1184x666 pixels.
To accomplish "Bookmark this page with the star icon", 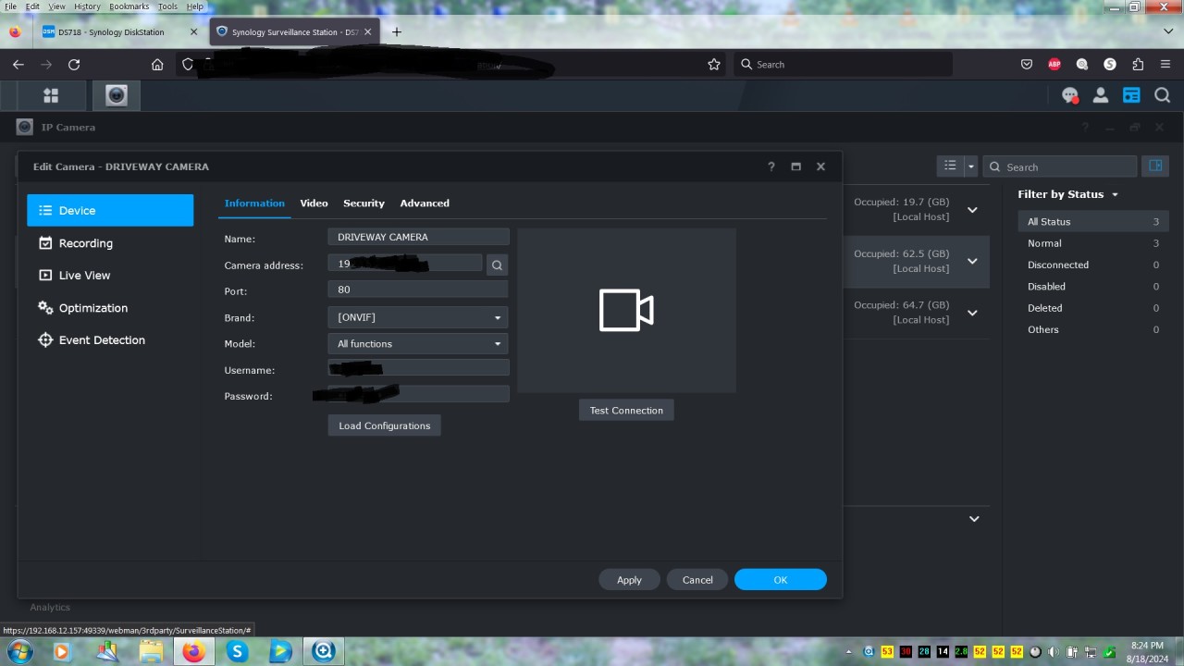I will click(x=714, y=64).
